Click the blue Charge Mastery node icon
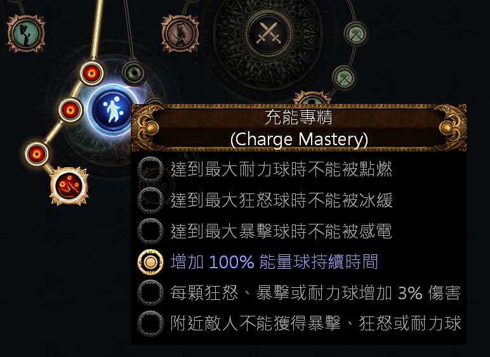Screen dimensions: 490x357 (x=113, y=111)
